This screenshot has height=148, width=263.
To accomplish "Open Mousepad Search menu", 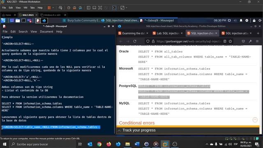I will coord(23,32).
